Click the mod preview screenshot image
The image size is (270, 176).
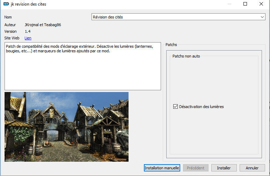66,127
